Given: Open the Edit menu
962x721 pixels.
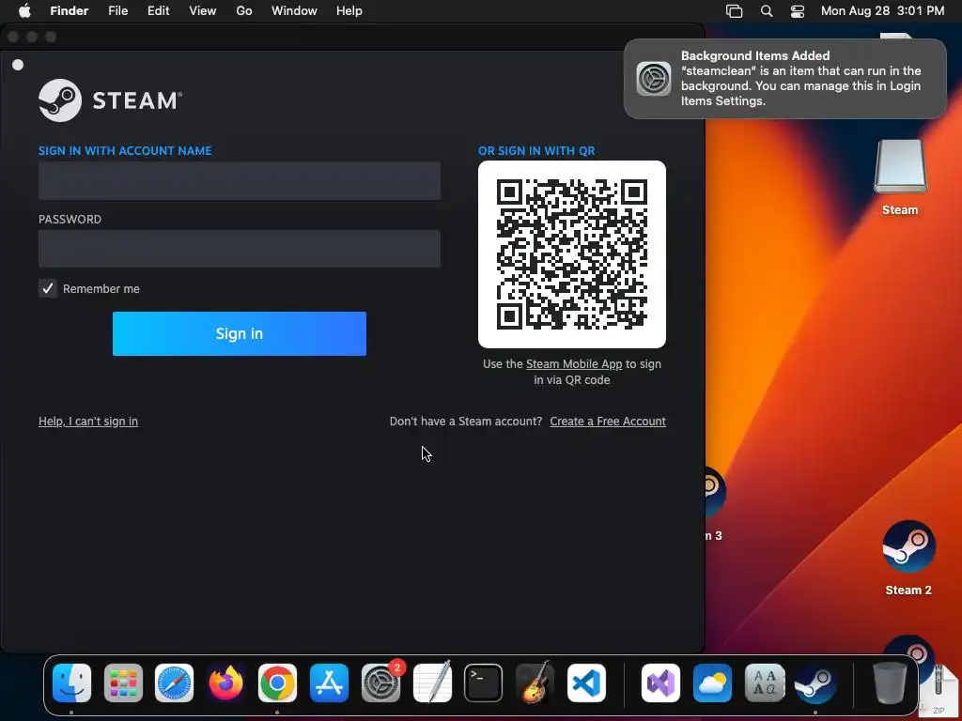Looking at the screenshot, I should point(158,11).
